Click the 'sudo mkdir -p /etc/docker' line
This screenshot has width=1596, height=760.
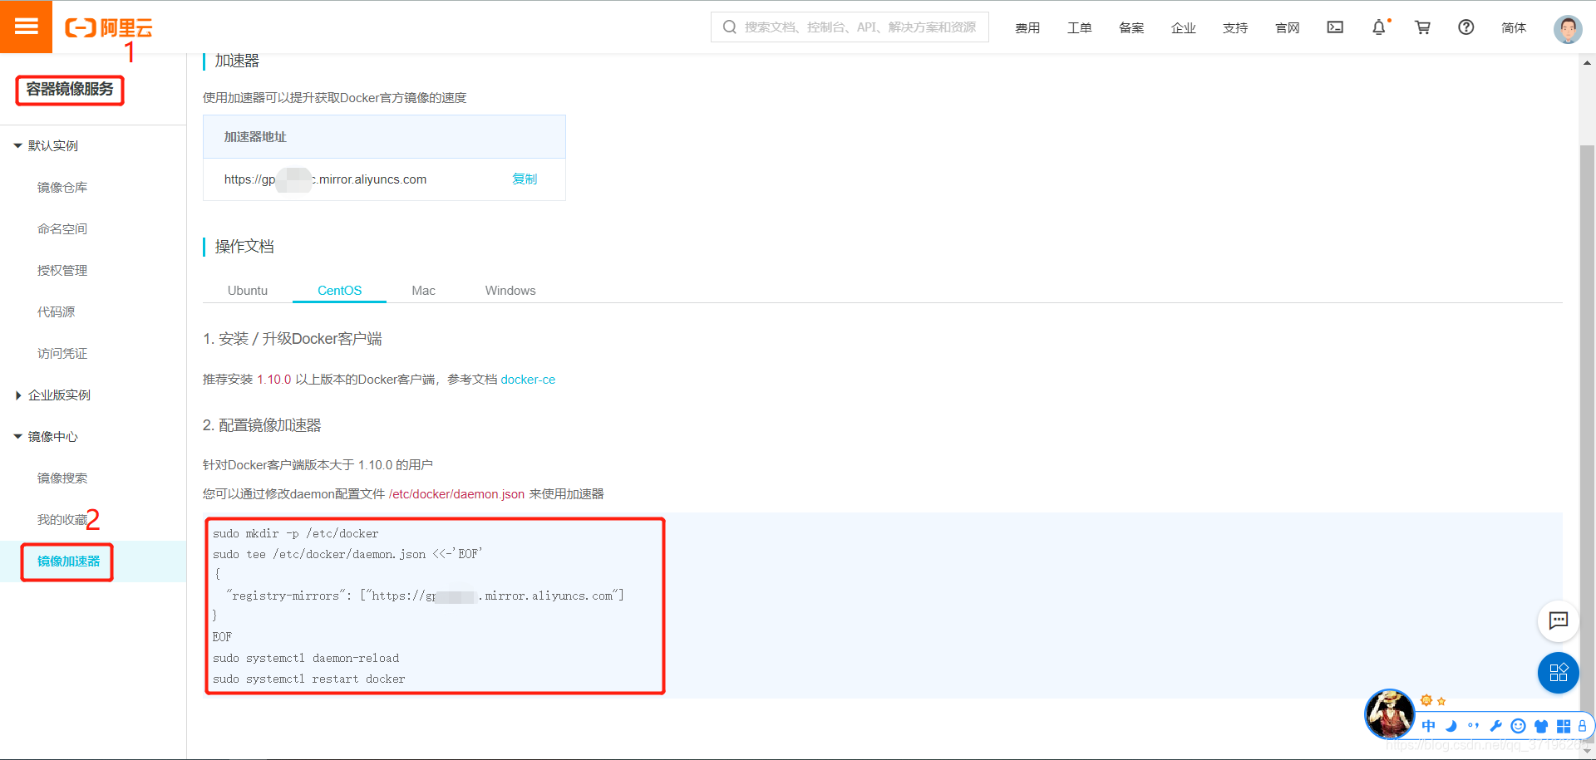pyautogui.click(x=295, y=533)
